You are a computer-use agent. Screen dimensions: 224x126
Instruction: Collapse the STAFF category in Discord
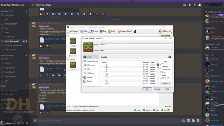pyautogui.click(x=3, y=86)
